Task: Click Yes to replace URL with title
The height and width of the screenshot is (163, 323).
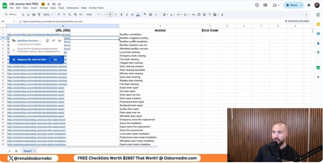Action: (x=55, y=59)
